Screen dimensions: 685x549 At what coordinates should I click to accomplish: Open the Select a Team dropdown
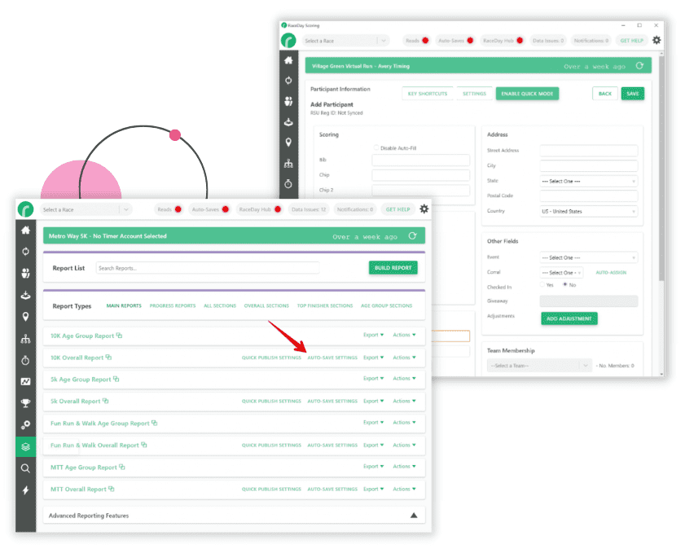click(539, 366)
